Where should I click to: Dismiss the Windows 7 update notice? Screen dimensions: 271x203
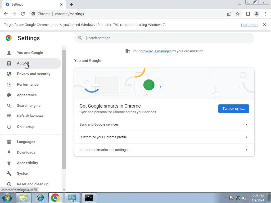(x=264, y=25)
